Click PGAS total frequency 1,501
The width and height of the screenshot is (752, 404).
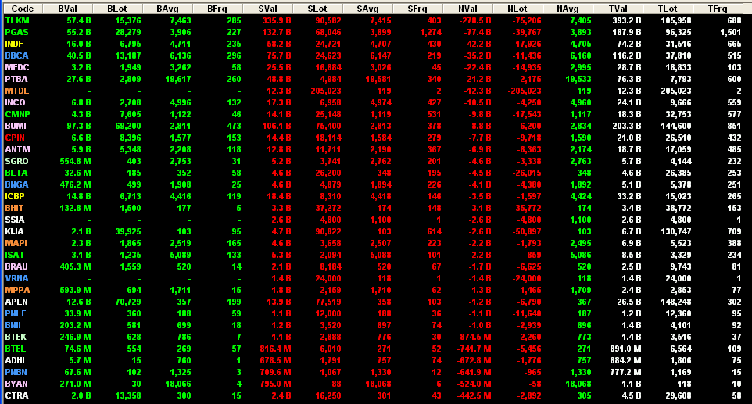pyautogui.click(x=730, y=32)
